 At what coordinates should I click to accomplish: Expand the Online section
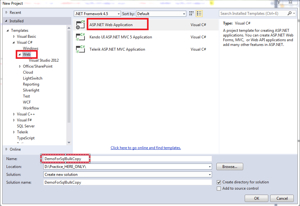pyautogui.click(x=7, y=149)
